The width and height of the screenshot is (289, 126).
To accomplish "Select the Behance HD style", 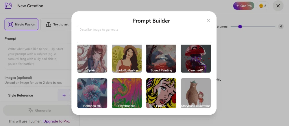I will coord(92,93).
